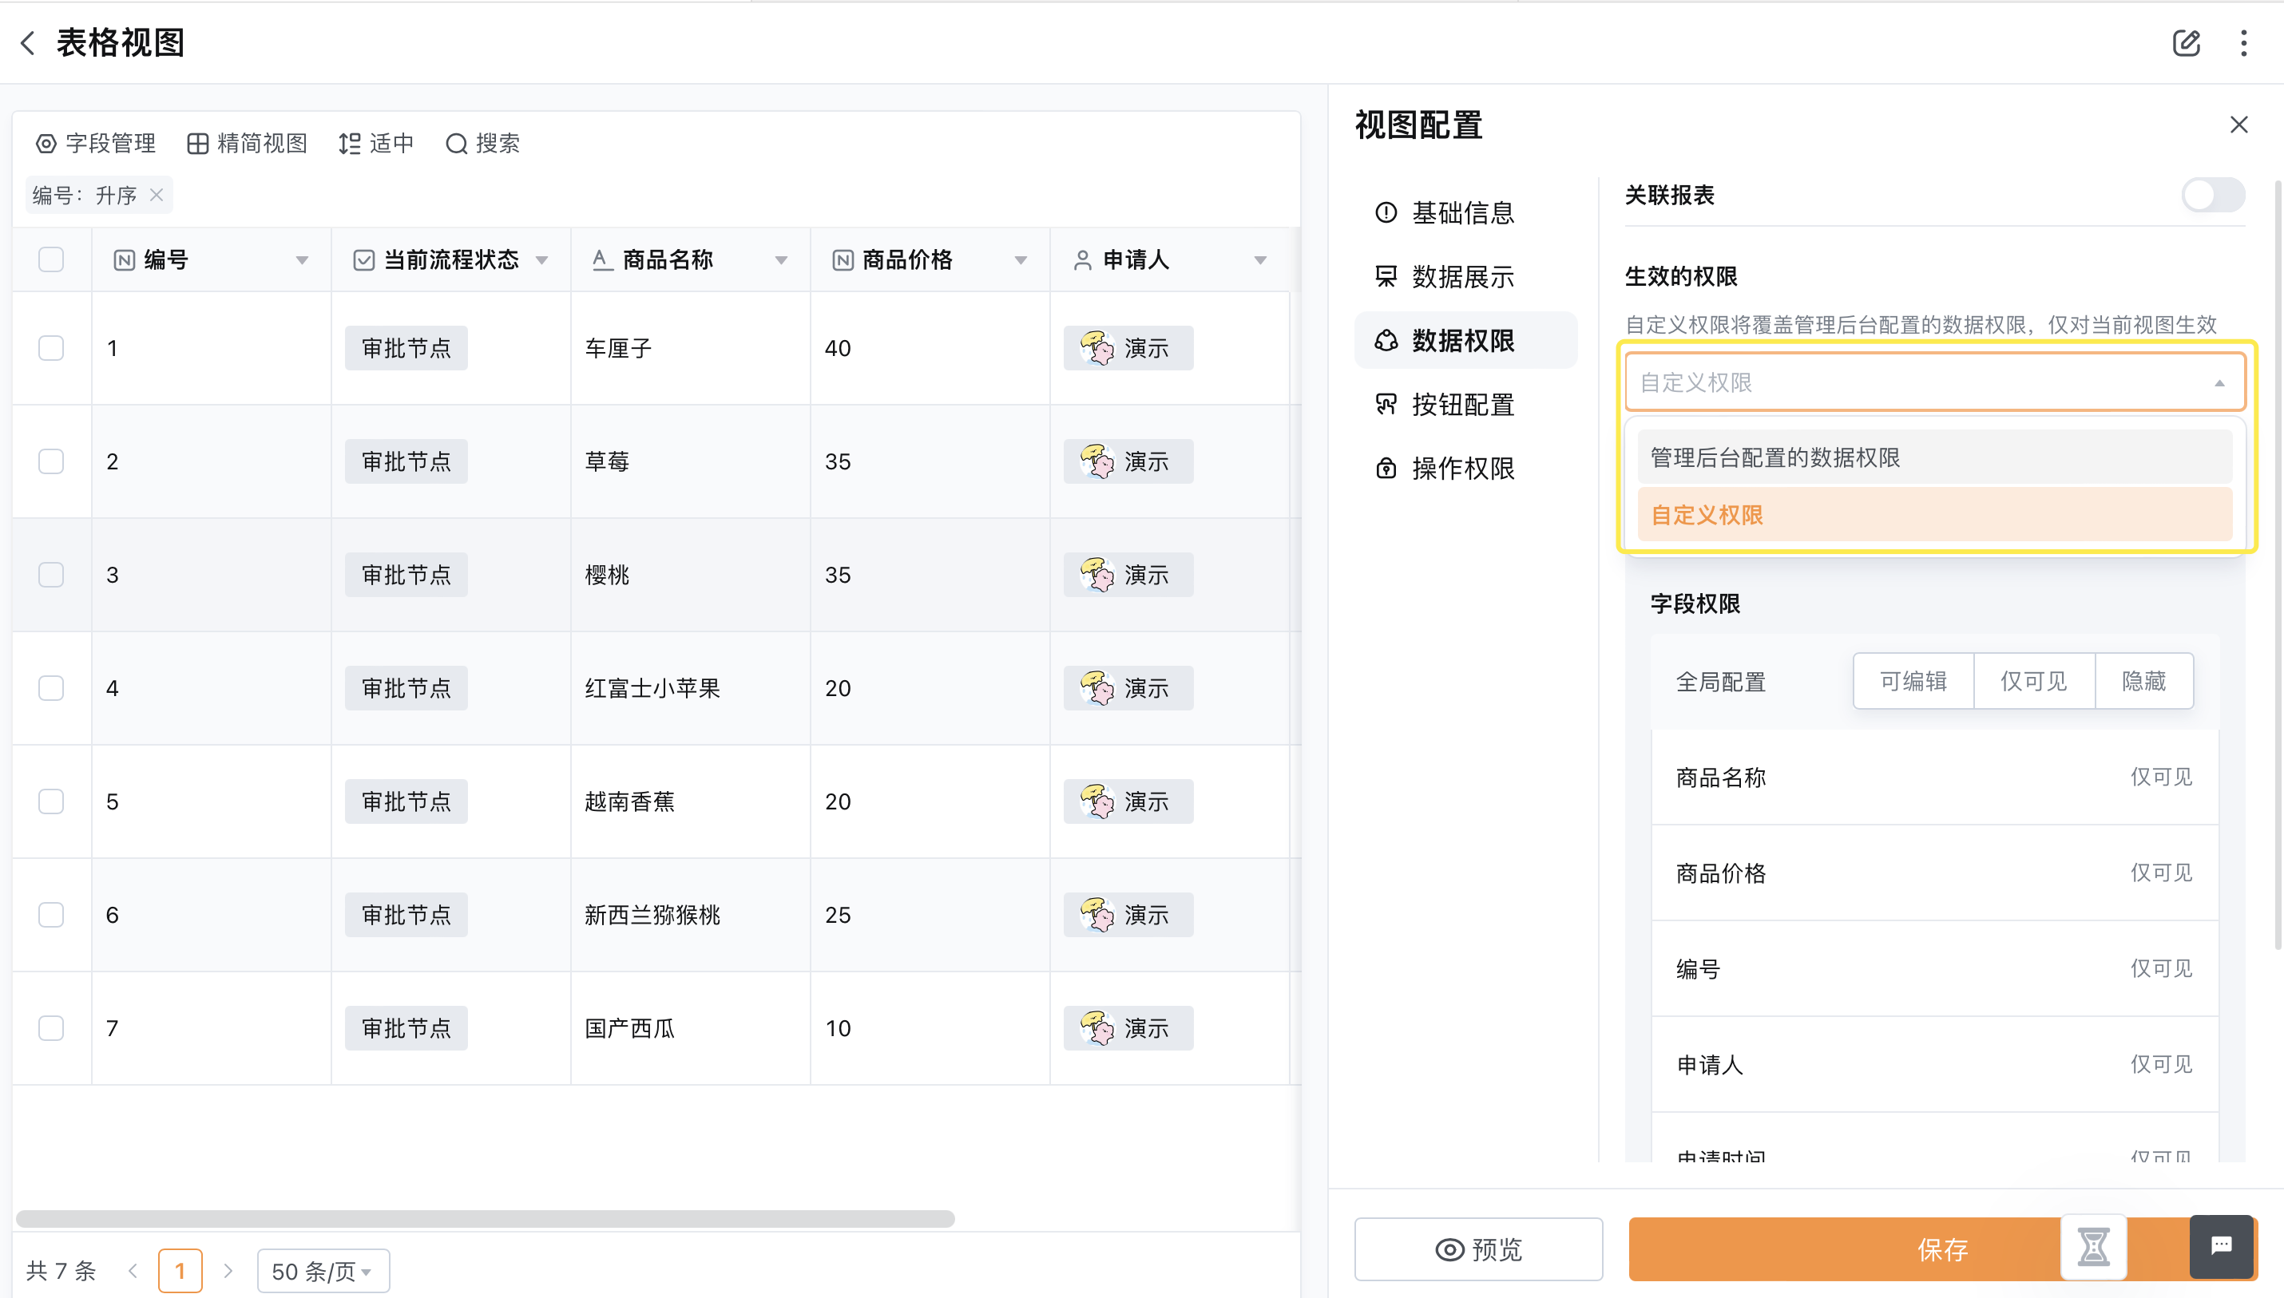Open 字段管理 field management
The height and width of the screenshot is (1298, 2284).
tap(95, 144)
